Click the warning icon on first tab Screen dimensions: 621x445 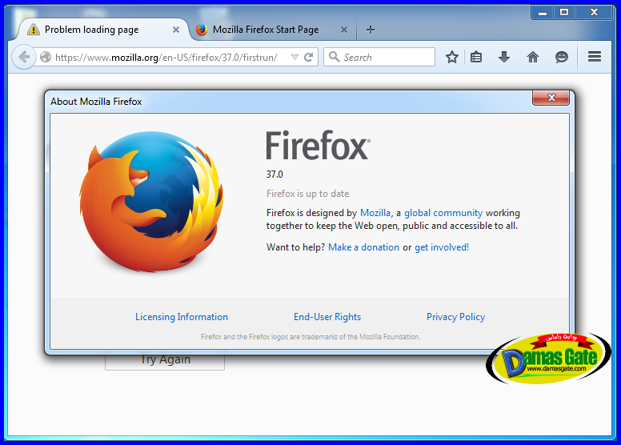click(x=34, y=30)
